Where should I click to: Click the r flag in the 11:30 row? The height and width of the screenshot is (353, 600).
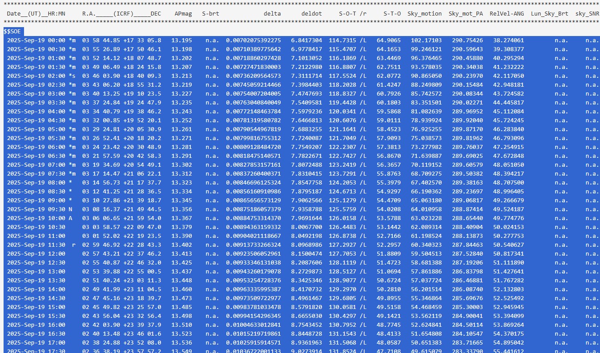click(74, 245)
